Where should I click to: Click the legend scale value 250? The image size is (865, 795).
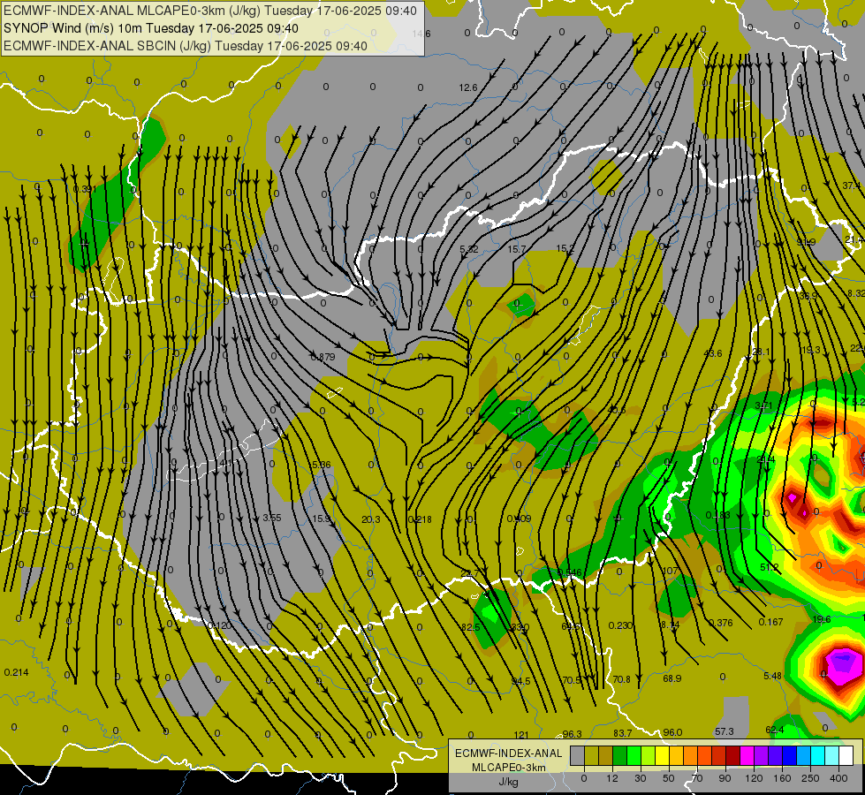[x=810, y=778]
